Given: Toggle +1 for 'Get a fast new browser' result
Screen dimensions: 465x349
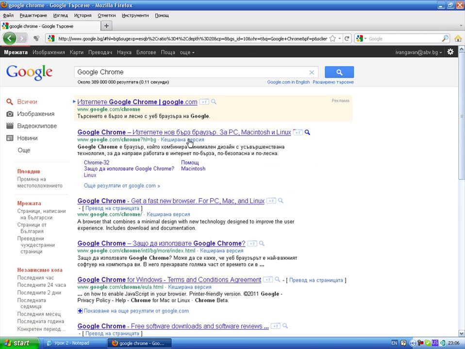Looking at the screenshot, I should click(x=271, y=201).
